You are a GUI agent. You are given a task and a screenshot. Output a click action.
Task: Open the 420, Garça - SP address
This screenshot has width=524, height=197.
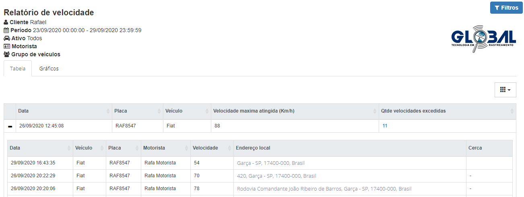click(276, 176)
